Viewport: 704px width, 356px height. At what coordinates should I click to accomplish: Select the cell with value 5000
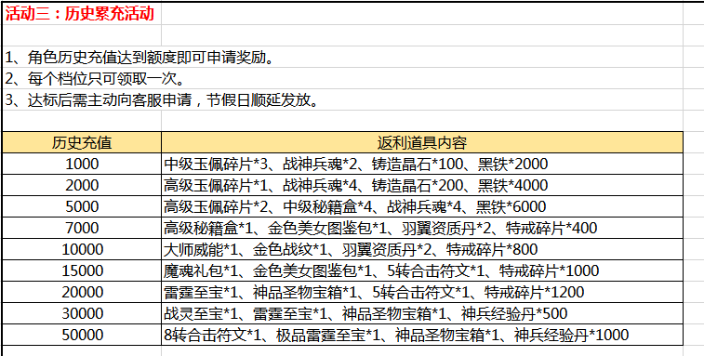pos(82,206)
